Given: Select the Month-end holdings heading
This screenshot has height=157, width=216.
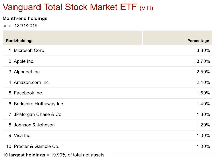Looking at the screenshot, I should click(25, 19).
